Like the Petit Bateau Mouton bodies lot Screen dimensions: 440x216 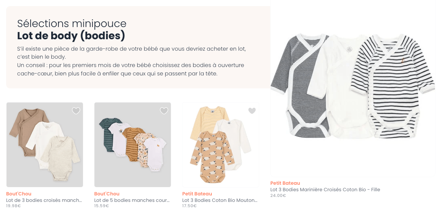click(252, 111)
